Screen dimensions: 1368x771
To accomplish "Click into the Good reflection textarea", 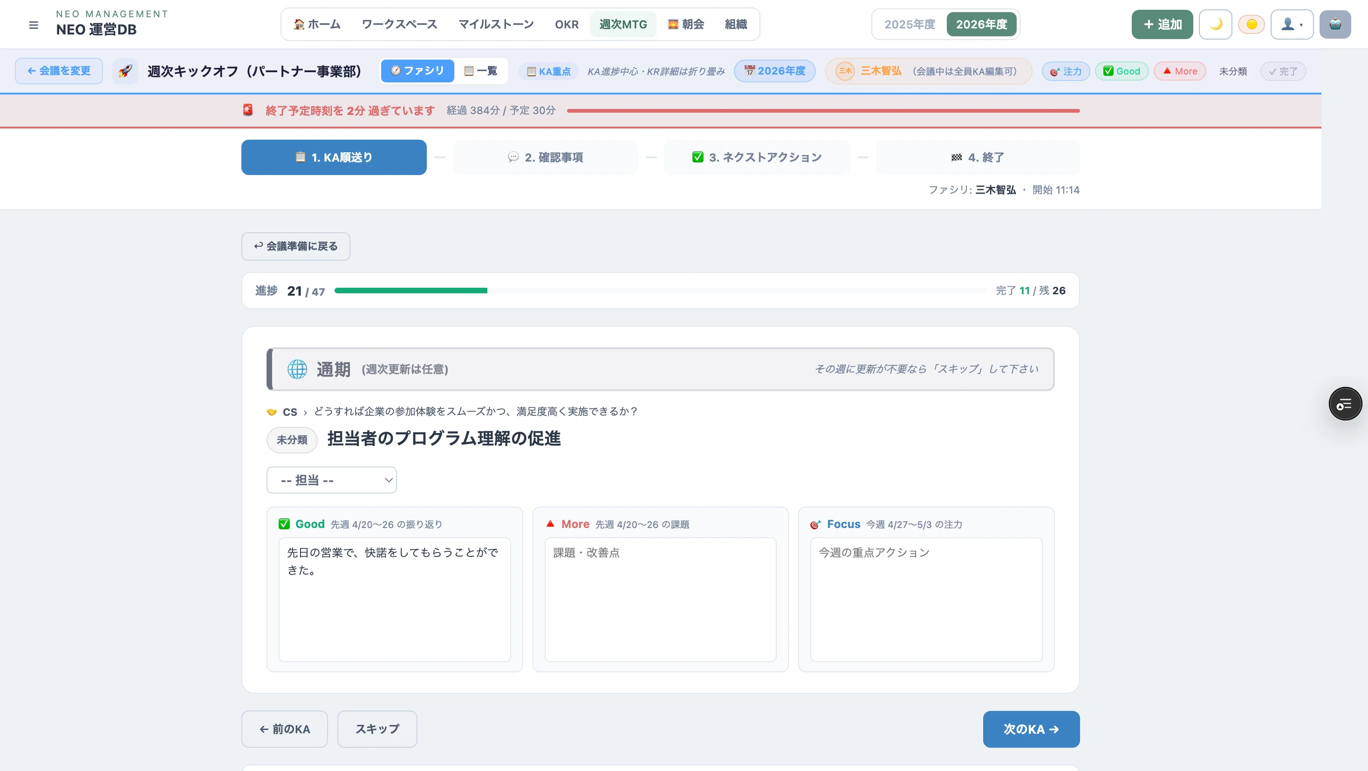I will click(395, 600).
